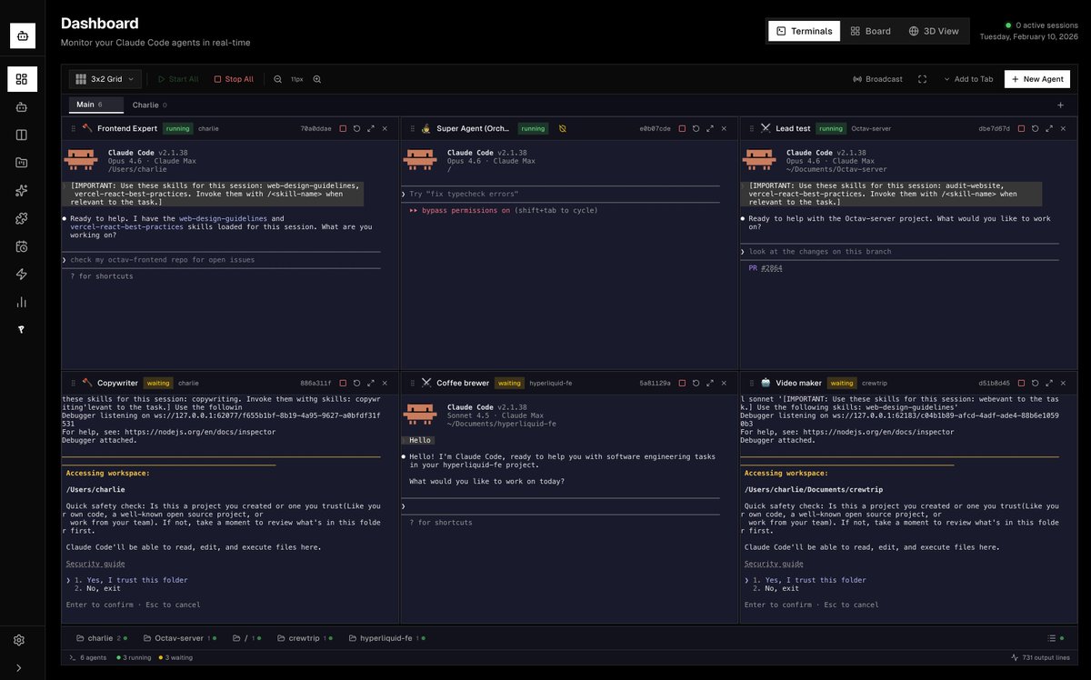The image size is (1091, 680).
Task: Stop the Frontend Expert agent
Action: [x=343, y=128]
